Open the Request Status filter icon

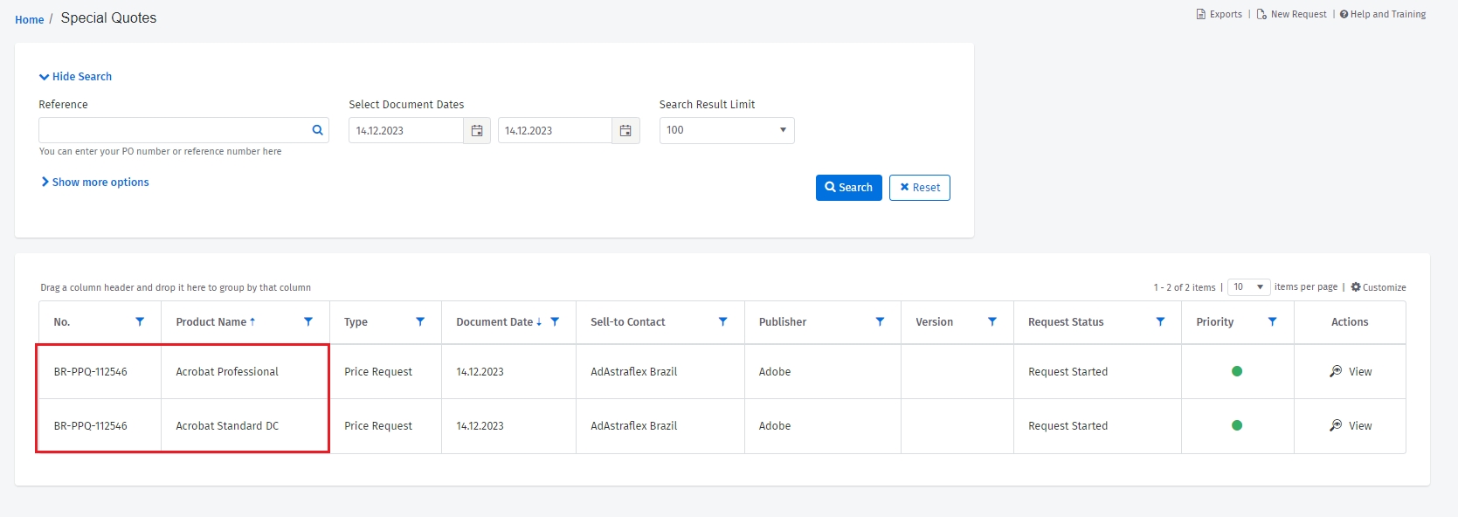[1160, 321]
